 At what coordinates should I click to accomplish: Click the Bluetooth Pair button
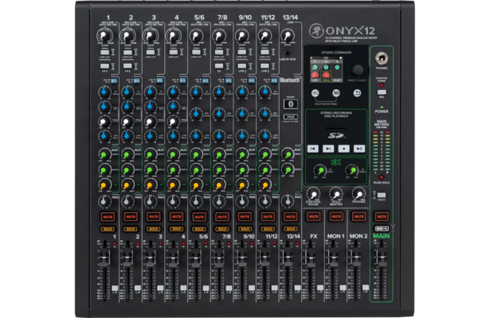click(290, 117)
